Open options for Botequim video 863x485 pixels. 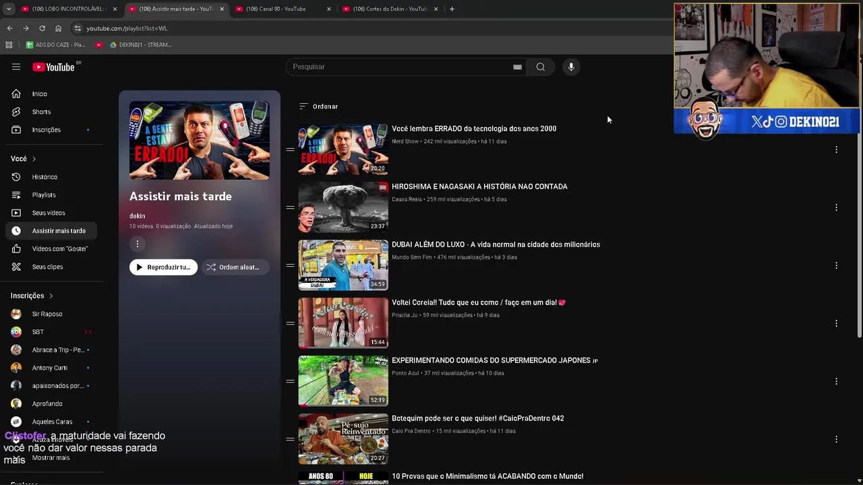coord(836,439)
